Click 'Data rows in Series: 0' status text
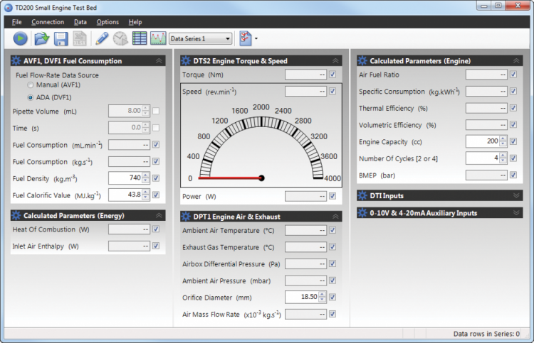534x343 pixels. click(x=486, y=334)
